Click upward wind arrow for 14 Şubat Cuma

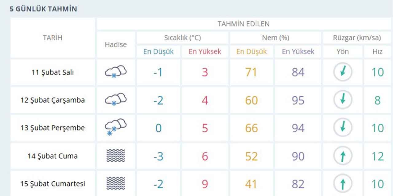coord(343,156)
